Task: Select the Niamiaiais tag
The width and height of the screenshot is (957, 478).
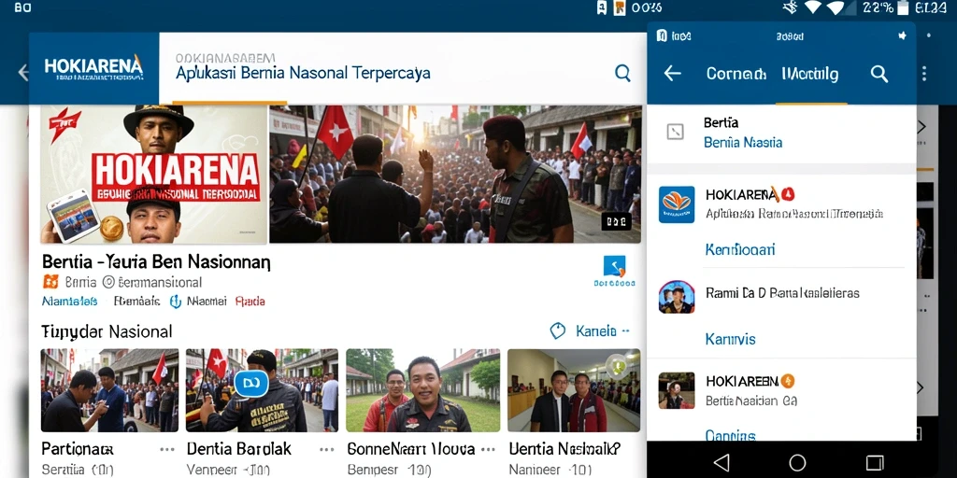Action: click(x=69, y=302)
